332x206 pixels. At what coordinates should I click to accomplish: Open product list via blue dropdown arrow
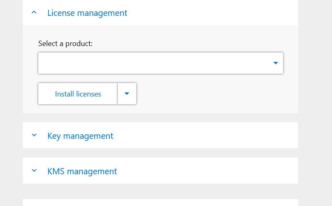coord(275,63)
